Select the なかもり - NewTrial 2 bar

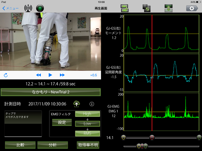pyautogui.click(x=51, y=92)
